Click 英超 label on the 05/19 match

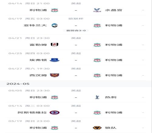tap(76, 121)
